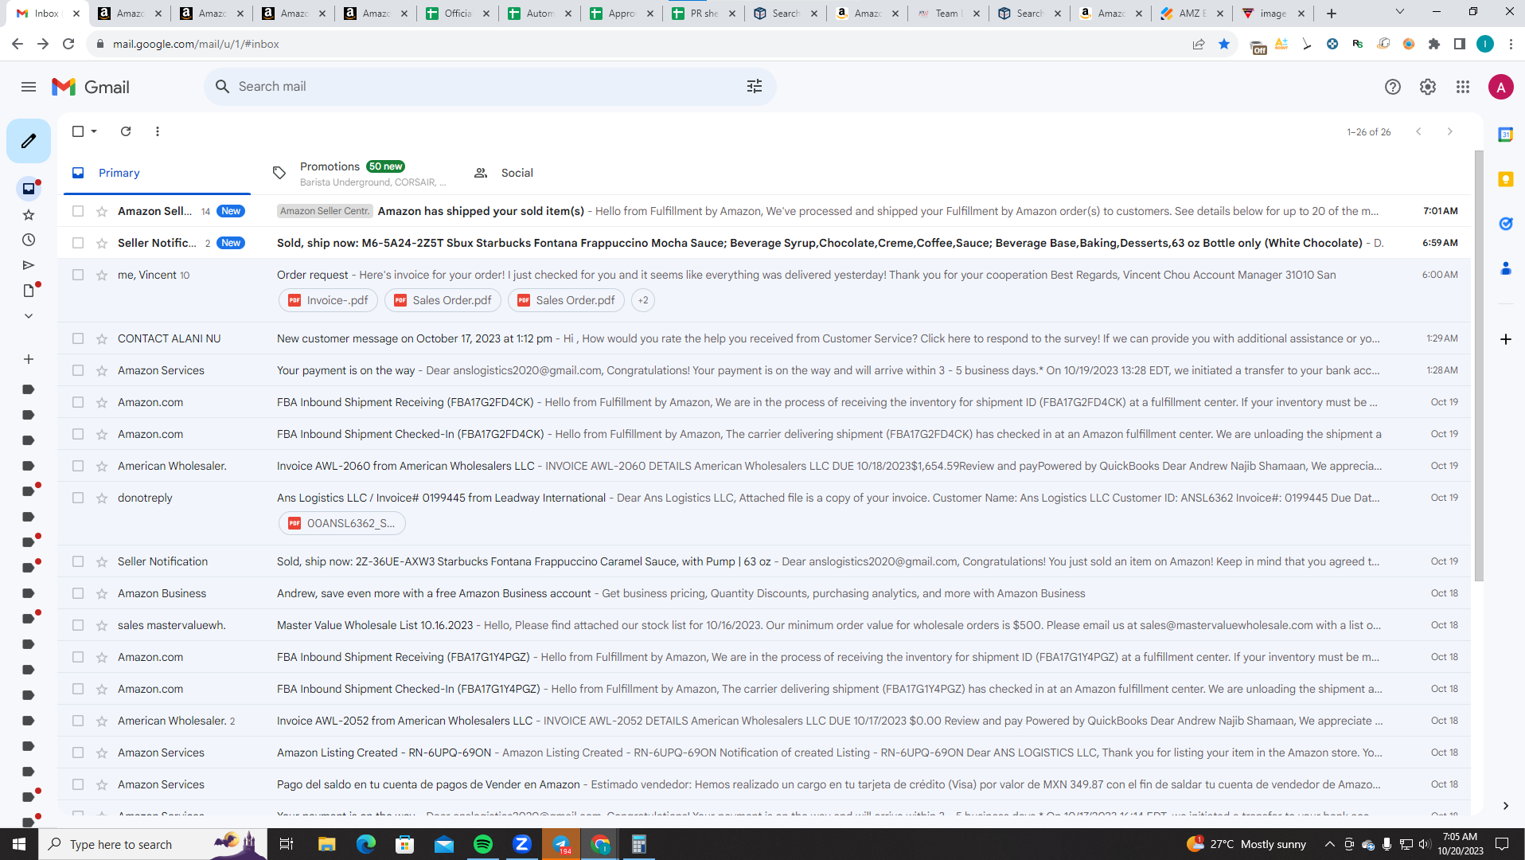Switch to the PR she browser tab
This screenshot has height=860, width=1525.
(704, 14)
